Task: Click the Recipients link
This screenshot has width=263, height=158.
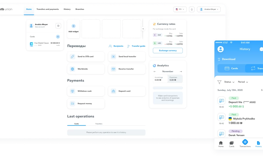Action: 118,46
